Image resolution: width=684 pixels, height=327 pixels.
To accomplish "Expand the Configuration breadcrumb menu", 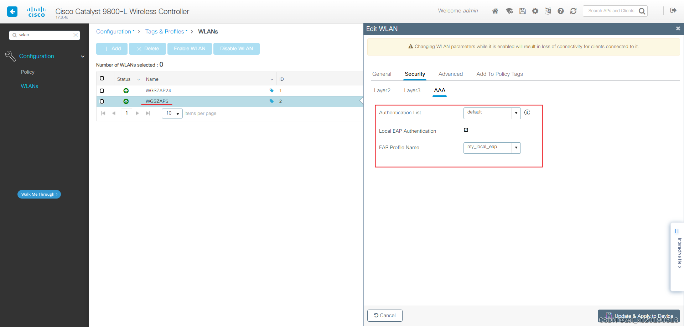I will [115, 31].
